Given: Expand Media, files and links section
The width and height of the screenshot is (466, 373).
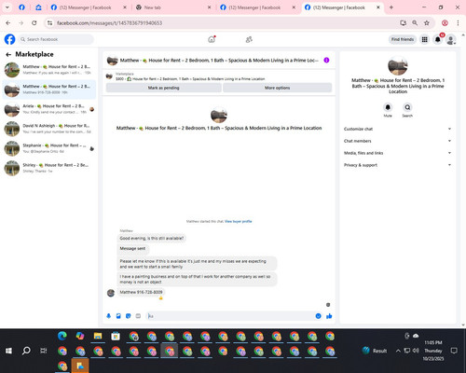Looking at the screenshot, I should click(x=397, y=153).
